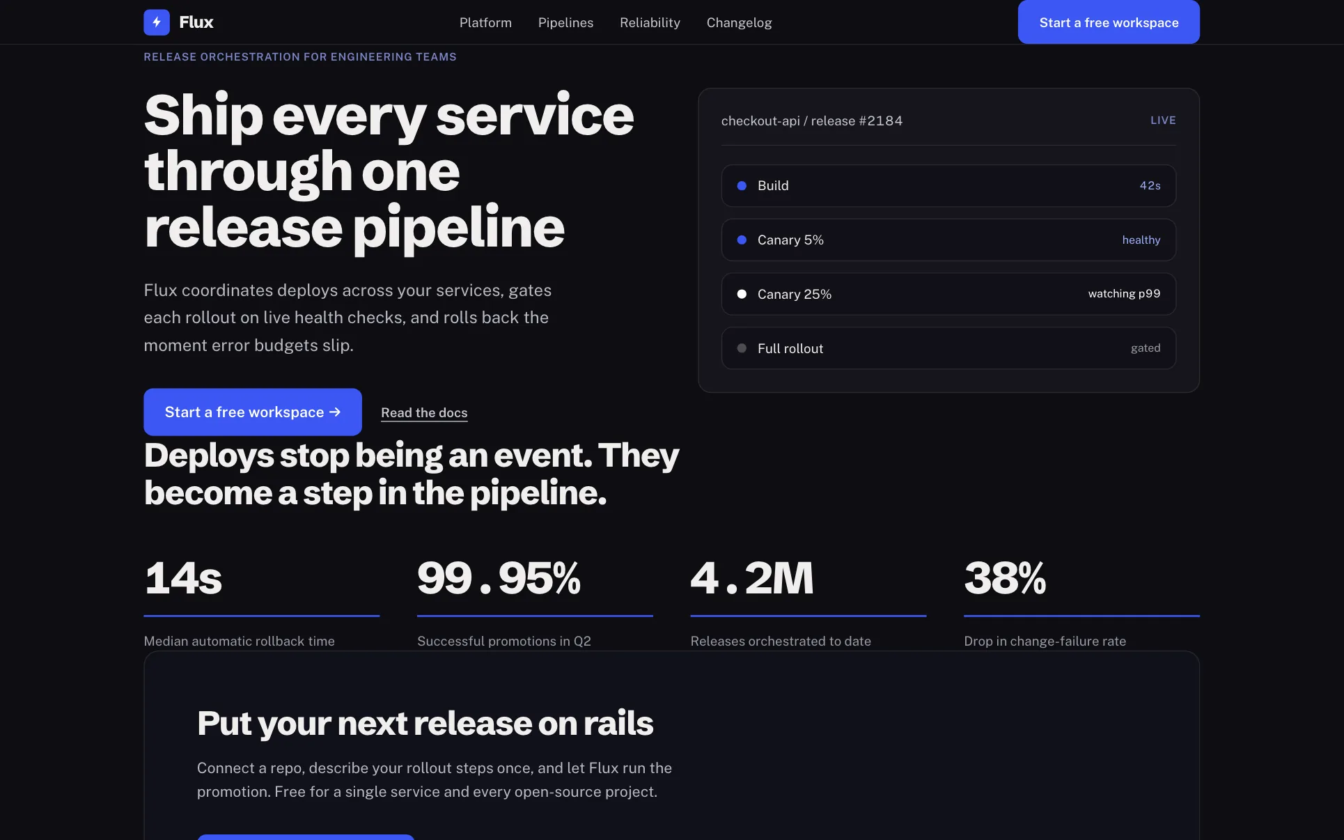Click the blue dot beside Canary 5%

pyautogui.click(x=742, y=240)
